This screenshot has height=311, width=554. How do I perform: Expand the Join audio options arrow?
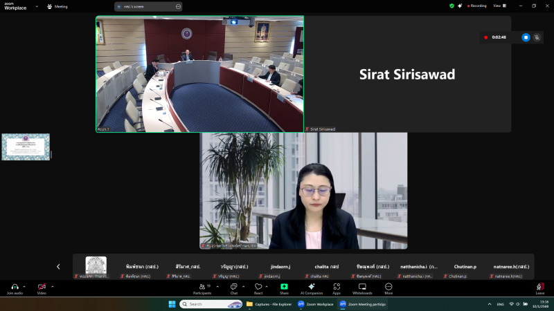(x=24, y=286)
